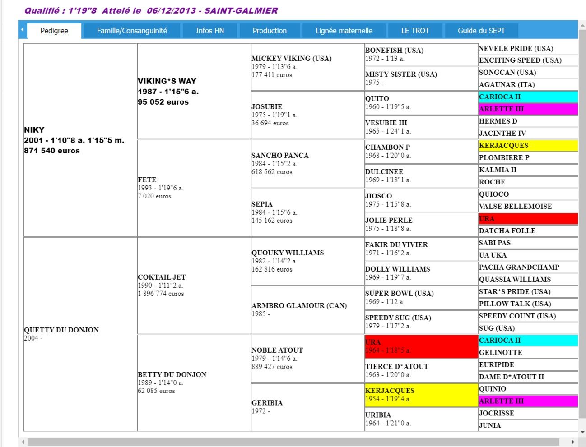Viewport: 586px width, 447px height.
Task: Click VESUBIE III cell
Action: click(422, 127)
